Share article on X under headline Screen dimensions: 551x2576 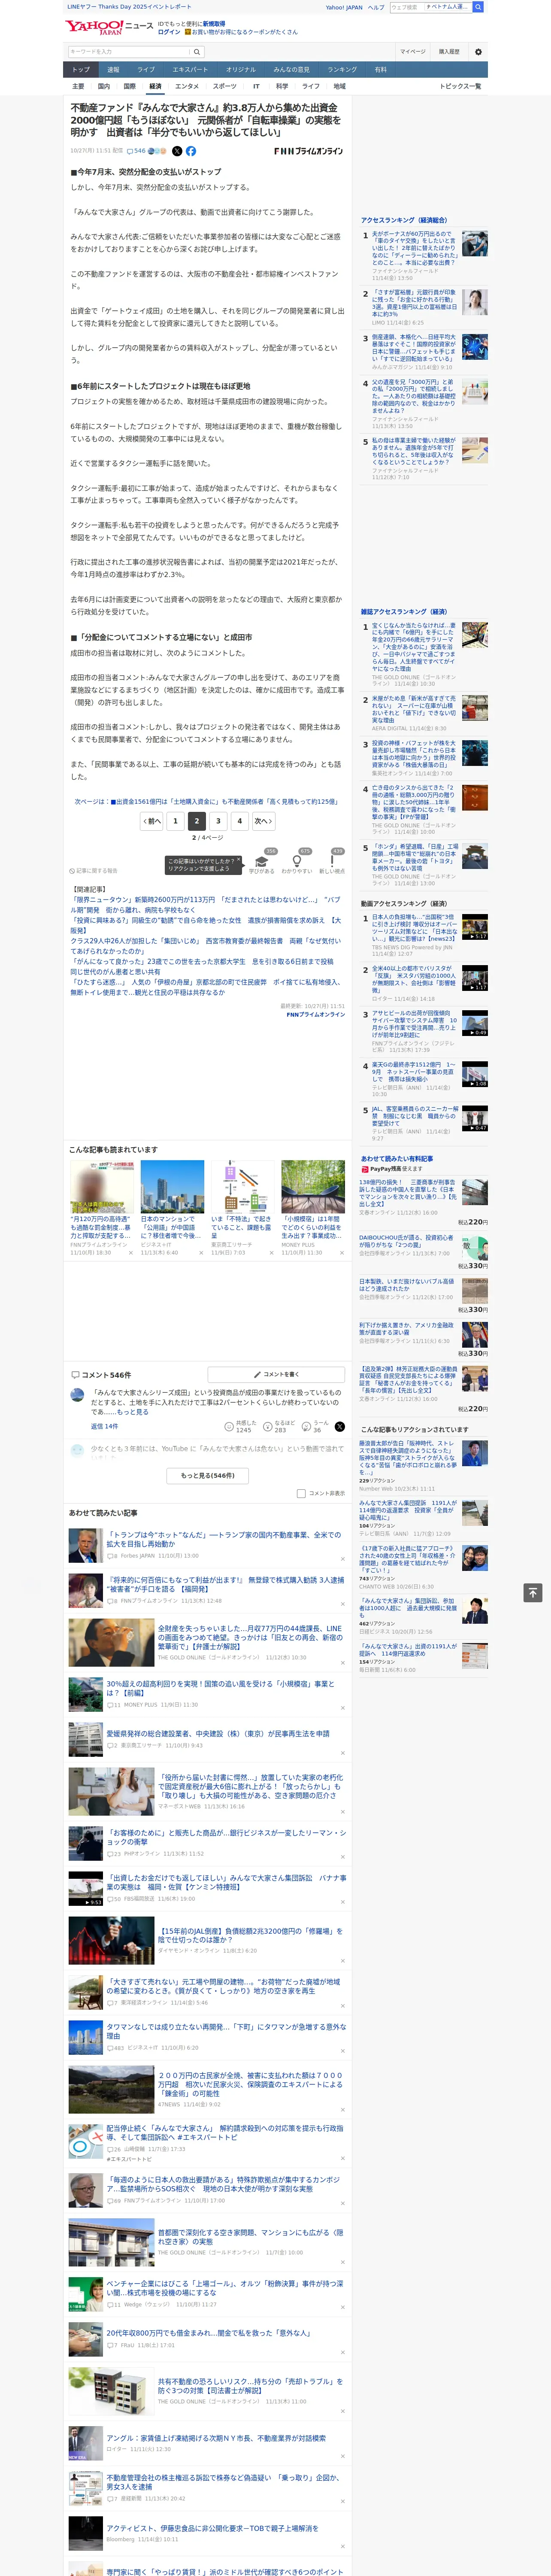[177, 151]
